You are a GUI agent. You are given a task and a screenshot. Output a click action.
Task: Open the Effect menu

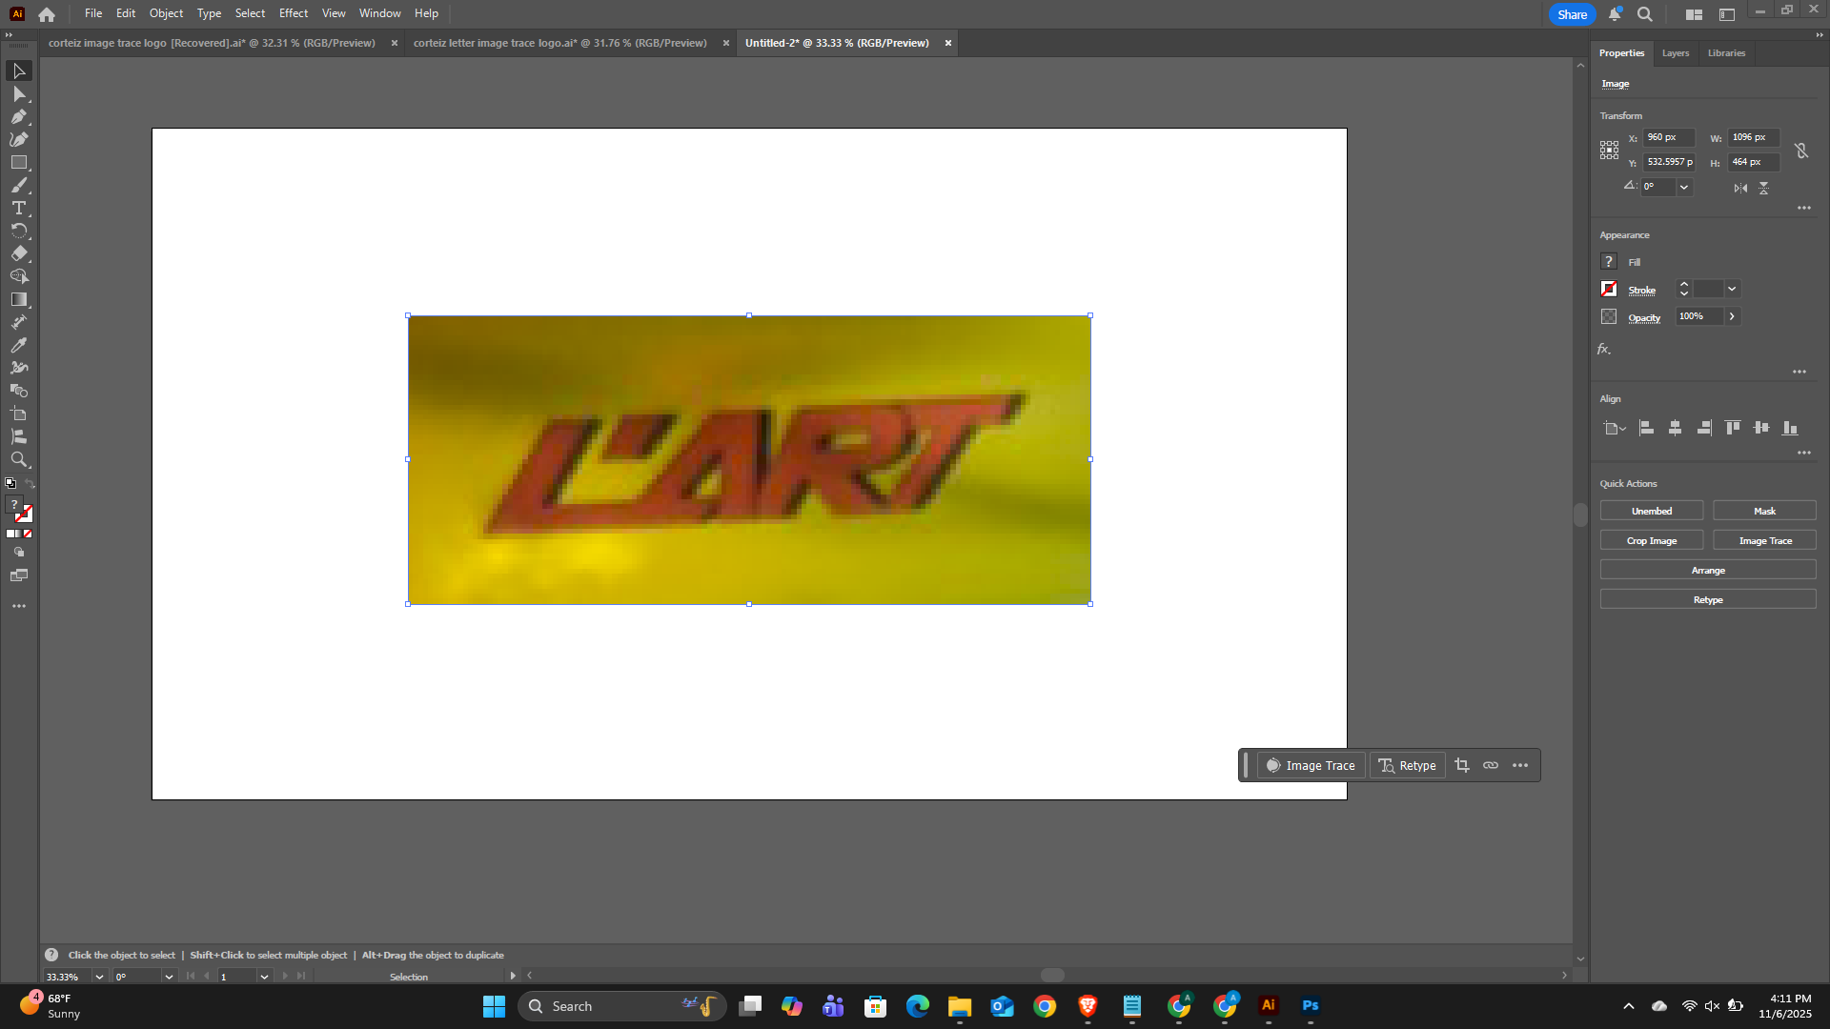[293, 13]
